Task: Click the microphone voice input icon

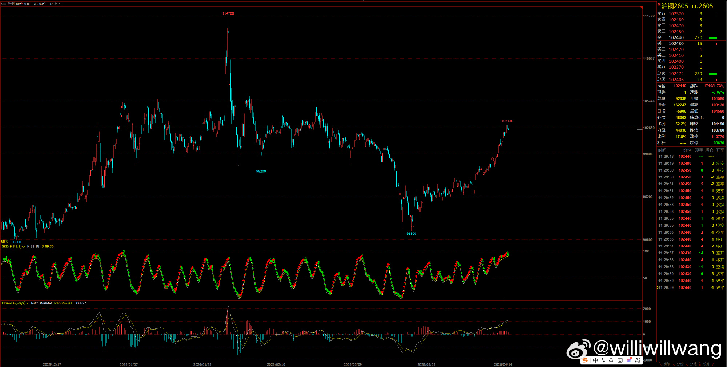Action: click(x=611, y=360)
